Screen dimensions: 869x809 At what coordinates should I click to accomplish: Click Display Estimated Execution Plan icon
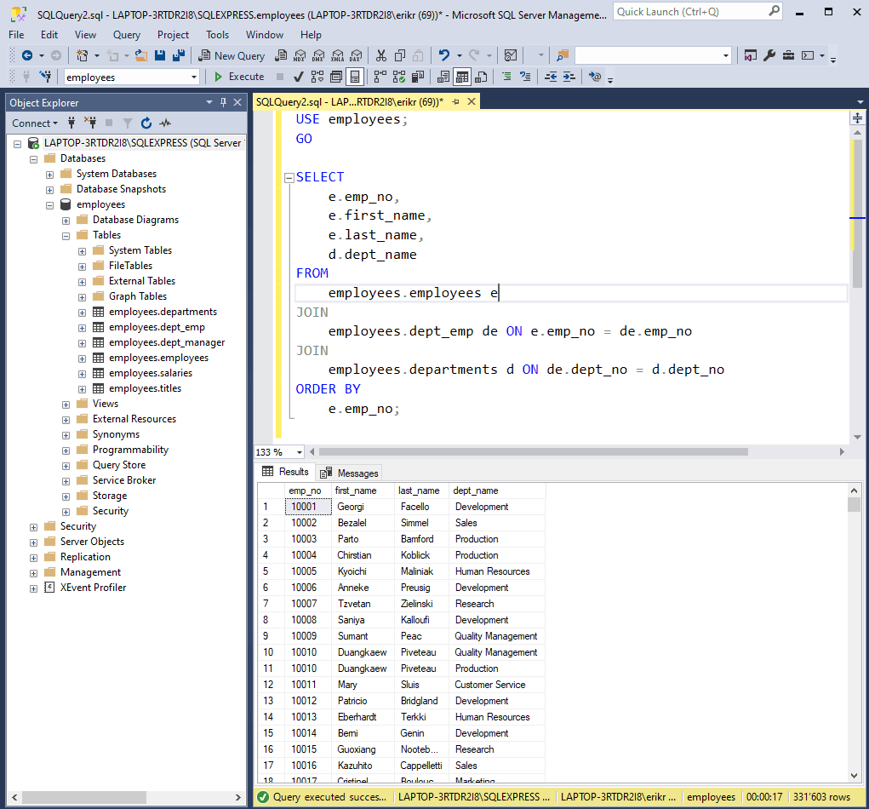(317, 77)
